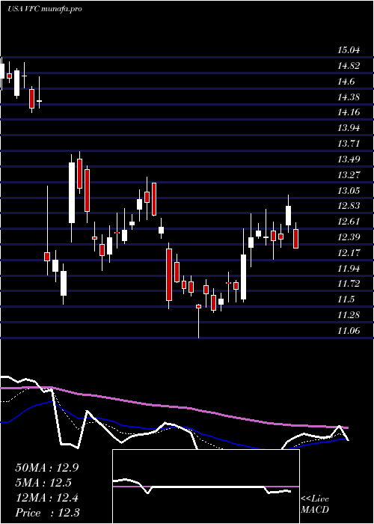Image resolution: width=374 pixels, height=524 pixels.
Task: Click the candle with the lowest wick near 11.06
Action: [x=199, y=321]
